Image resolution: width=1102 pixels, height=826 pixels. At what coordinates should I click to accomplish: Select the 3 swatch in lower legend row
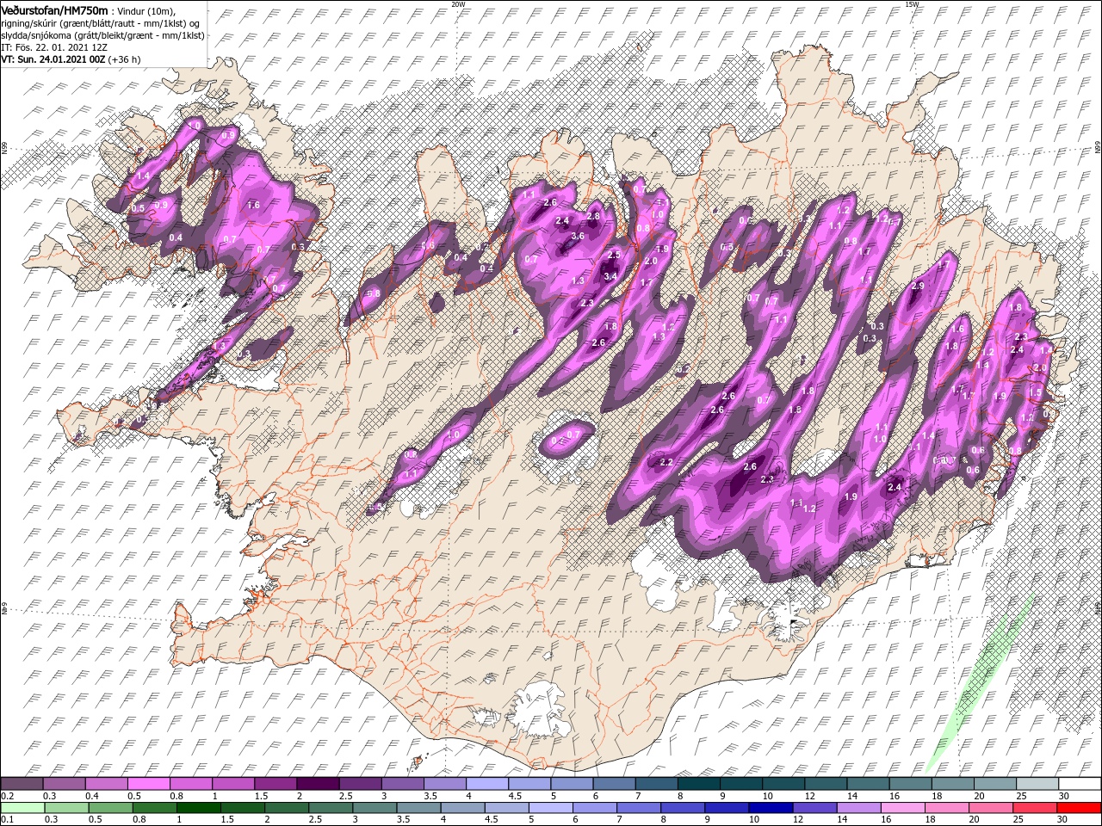[375, 808]
